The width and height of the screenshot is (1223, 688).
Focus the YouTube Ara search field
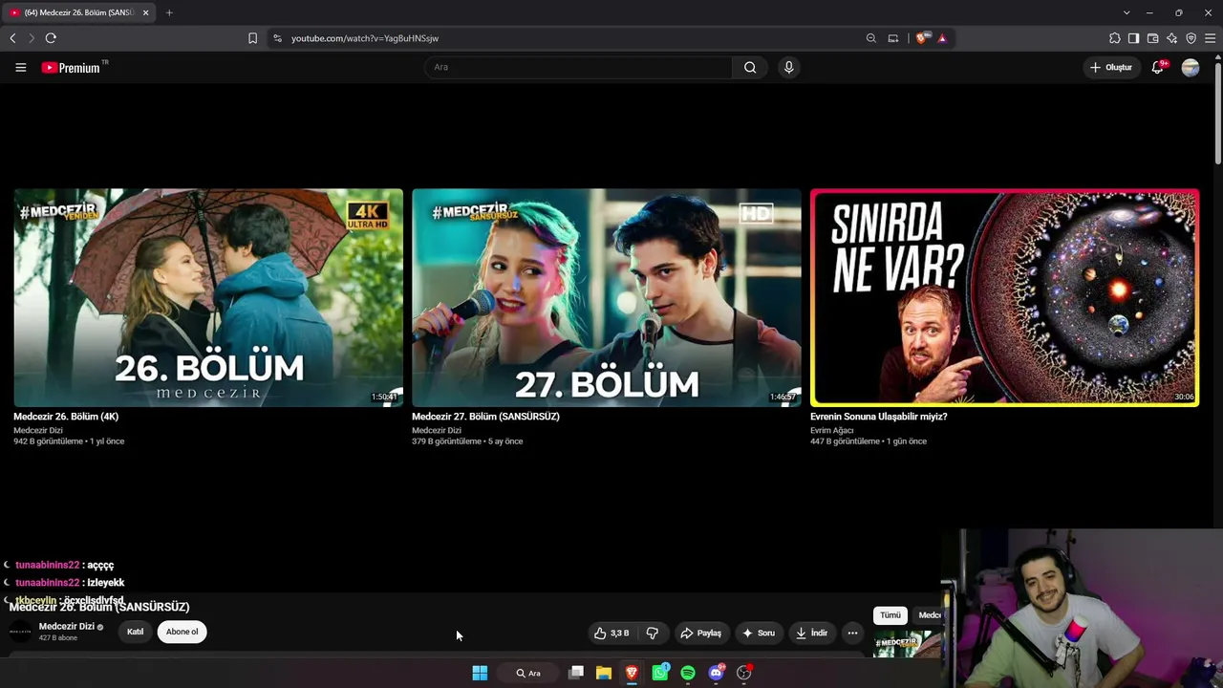pyautogui.click(x=578, y=67)
